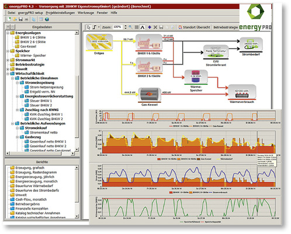Open the Projekteinstellungen menu
Viewport: 291px width, 234px height.
point(60,13)
